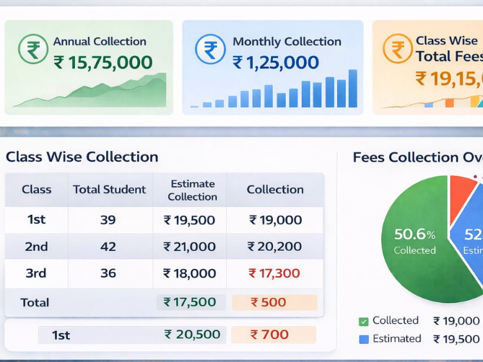Click the green rupee icon on Annual Collection
Image resolution: width=483 pixels, height=362 pixels.
(33, 49)
